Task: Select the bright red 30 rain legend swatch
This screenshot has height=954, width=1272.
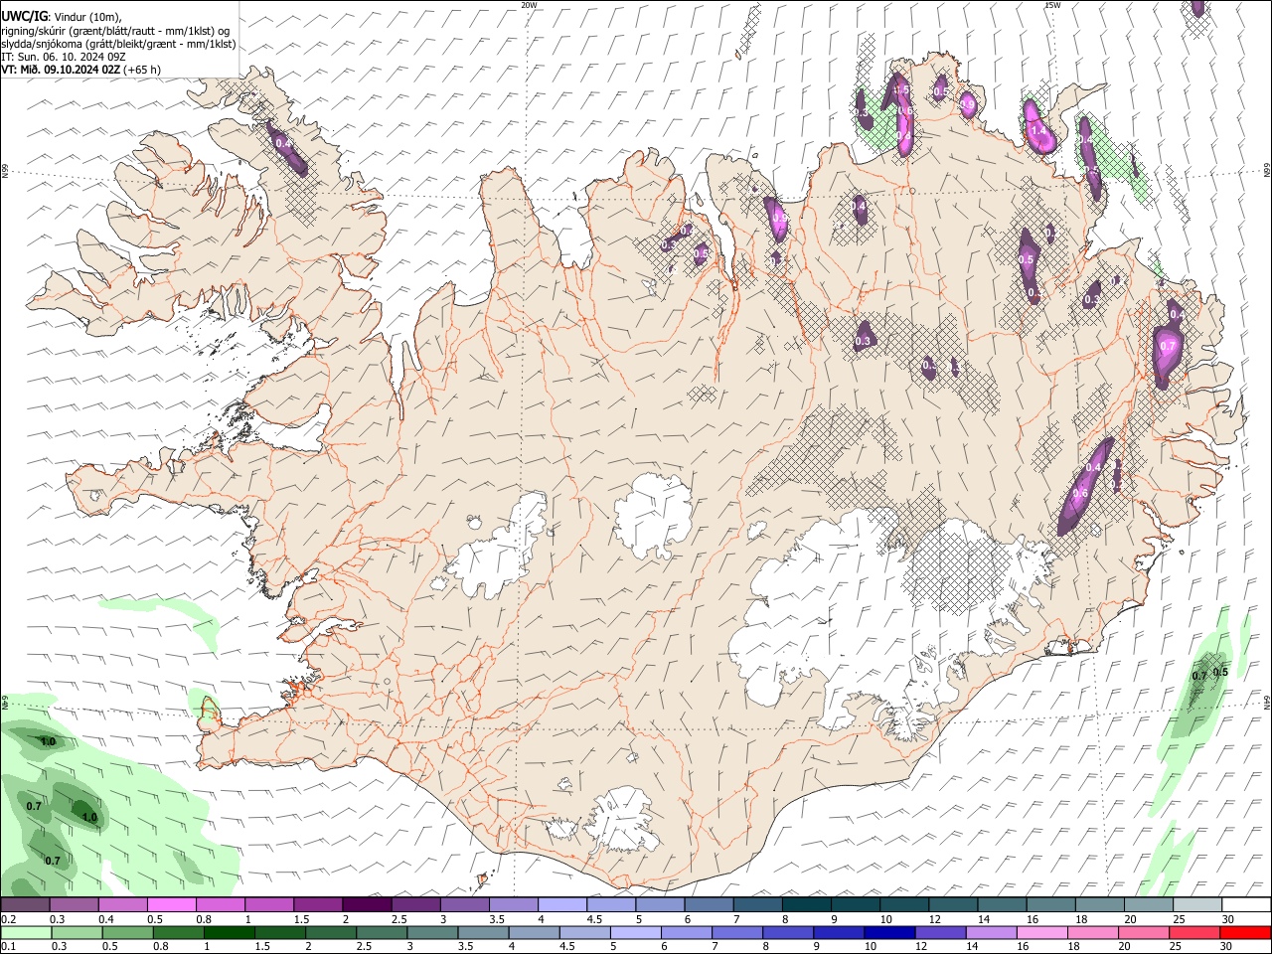Action: coord(1245,932)
